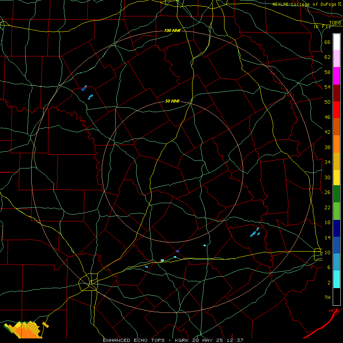
Task: Click the "K FT" units label
Action: 322,27
